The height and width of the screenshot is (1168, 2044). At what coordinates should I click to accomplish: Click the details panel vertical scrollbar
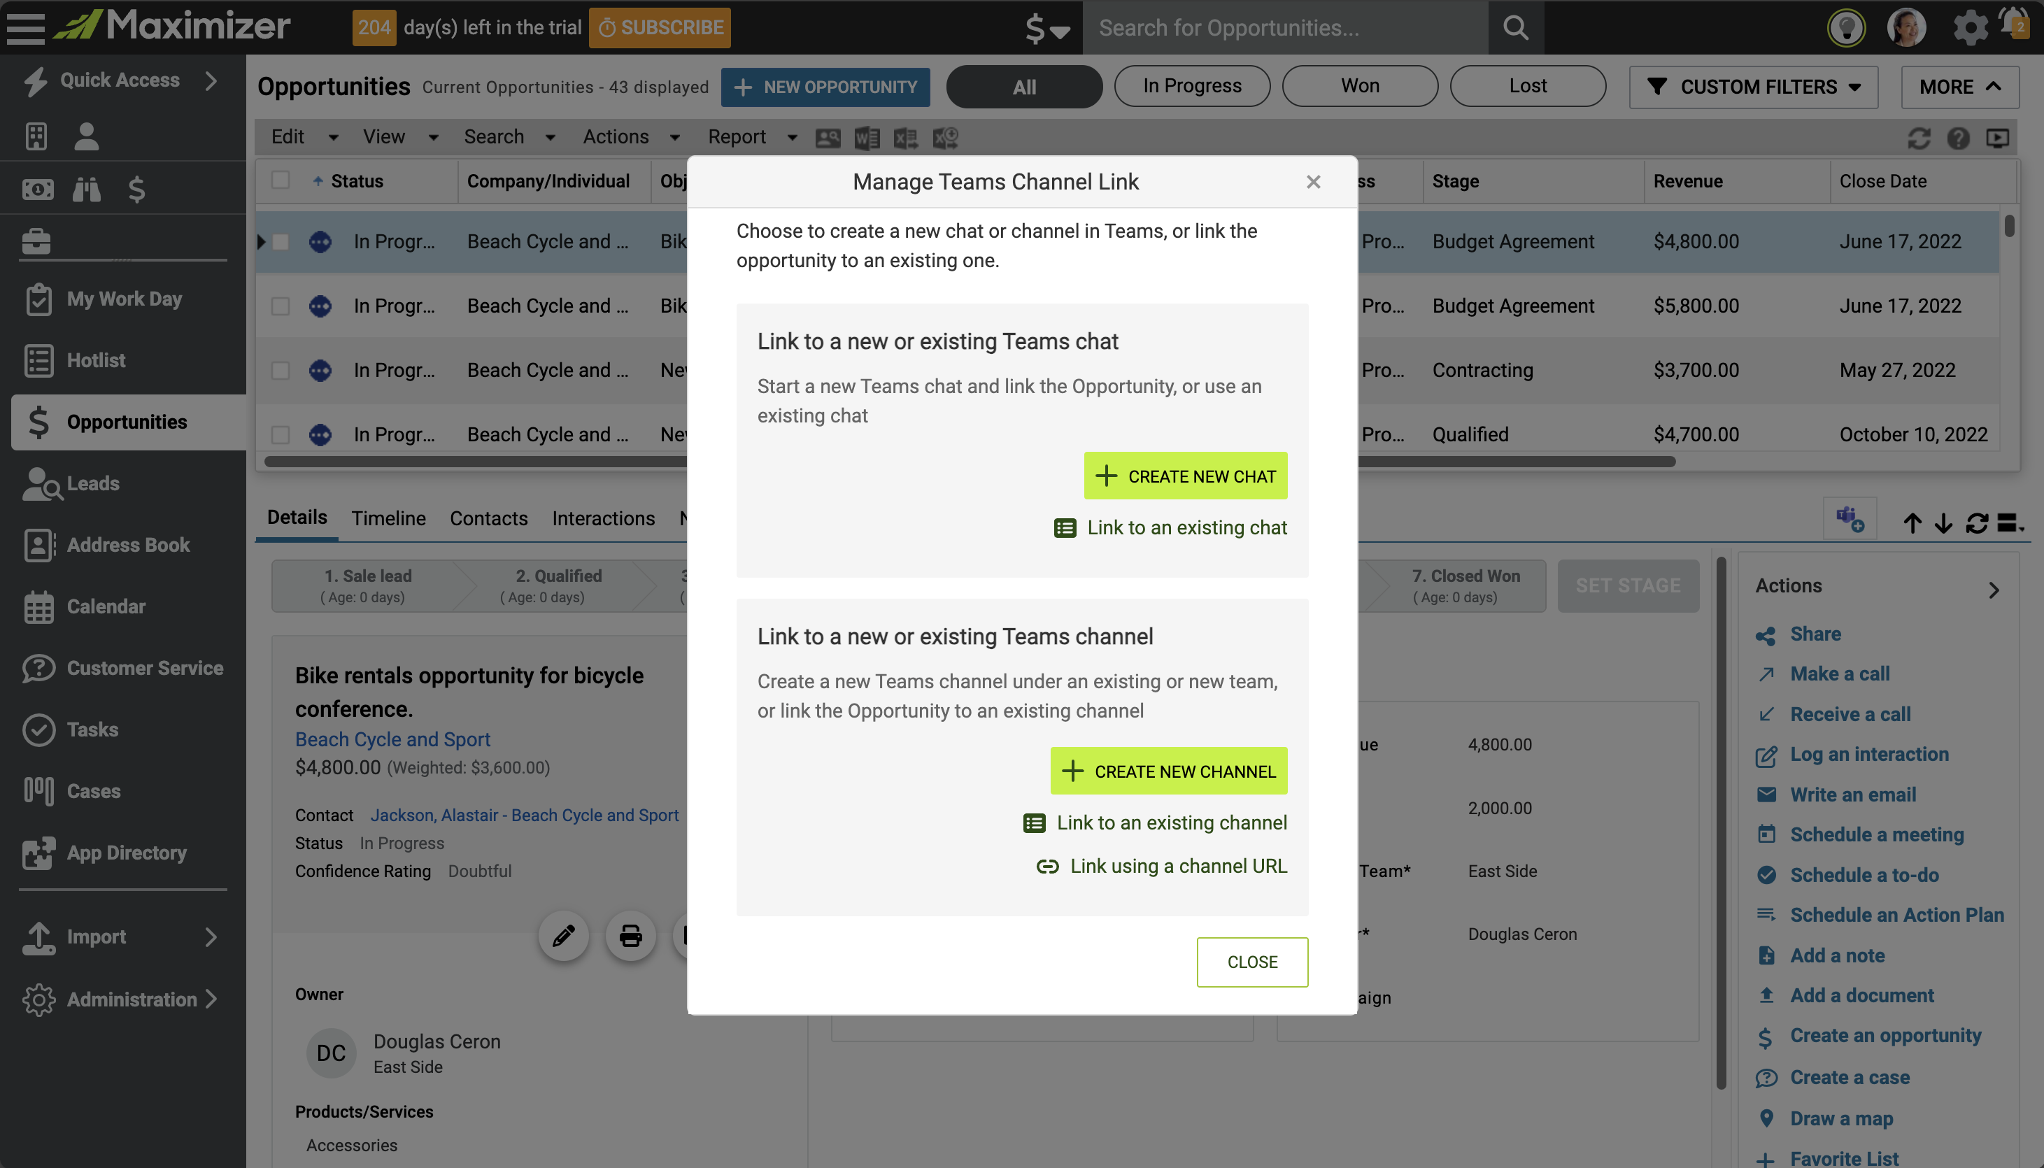point(1720,822)
